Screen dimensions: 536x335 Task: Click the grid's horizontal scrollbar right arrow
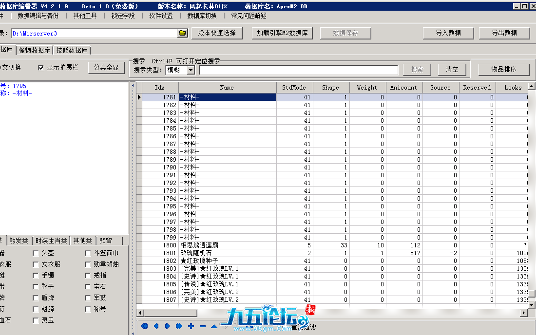point(523,312)
